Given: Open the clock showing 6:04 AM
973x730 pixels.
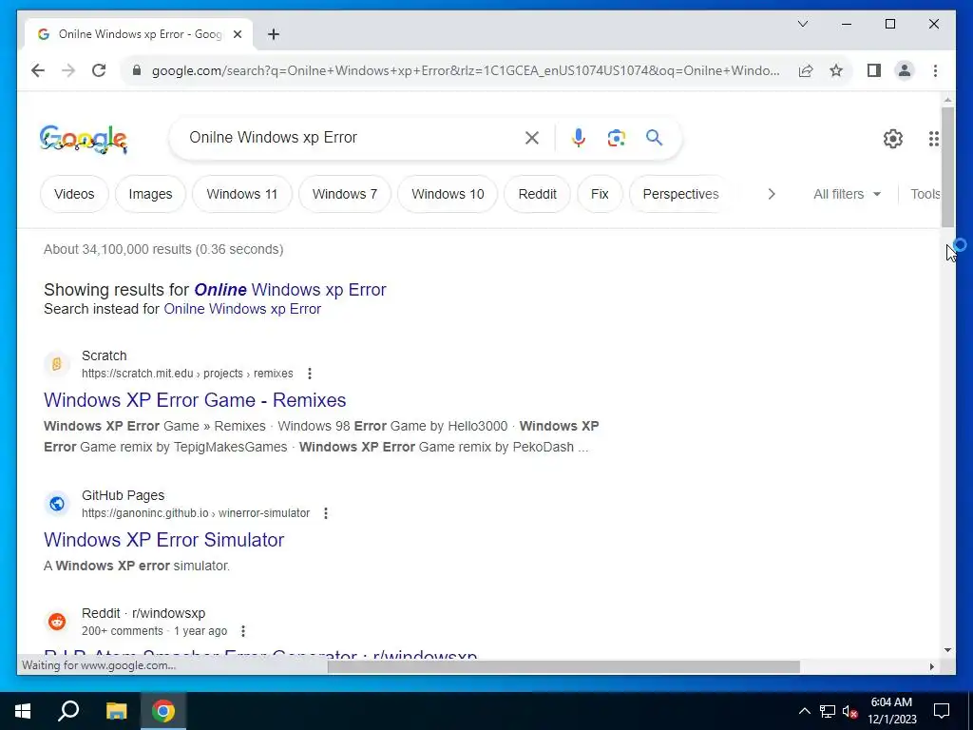Looking at the screenshot, I should coord(891,711).
